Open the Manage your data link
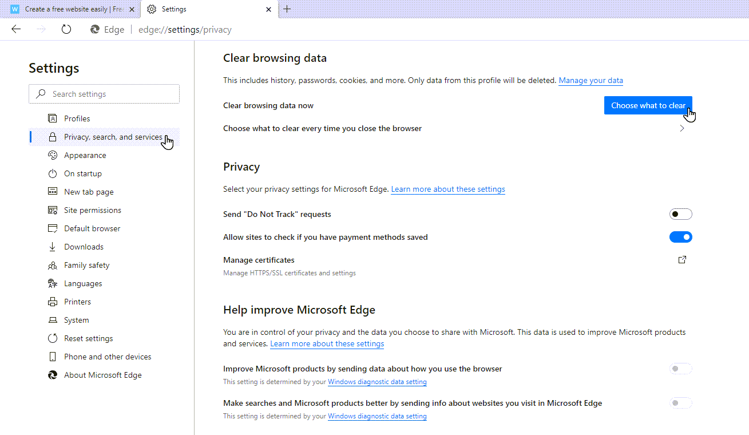This screenshot has width=749, height=435. [591, 81]
